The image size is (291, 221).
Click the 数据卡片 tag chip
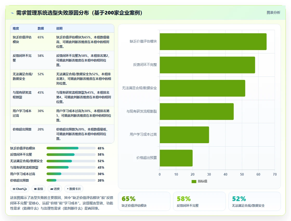point(74,189)
